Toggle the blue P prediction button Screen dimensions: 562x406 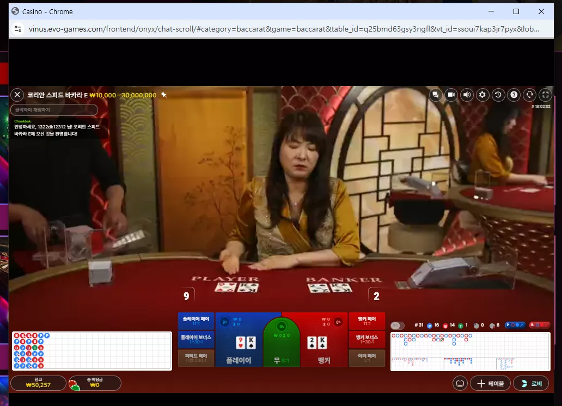tap(515, 325)
